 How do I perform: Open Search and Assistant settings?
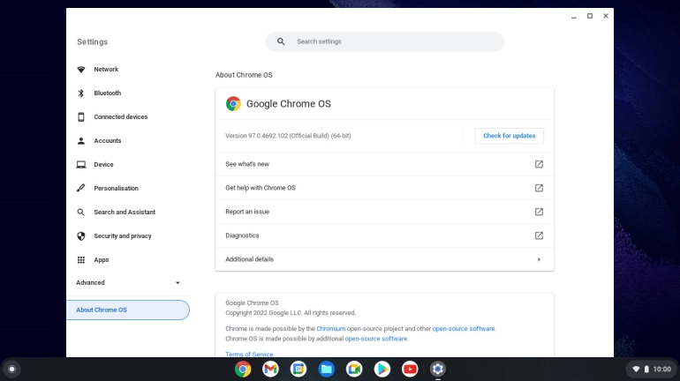125,213
